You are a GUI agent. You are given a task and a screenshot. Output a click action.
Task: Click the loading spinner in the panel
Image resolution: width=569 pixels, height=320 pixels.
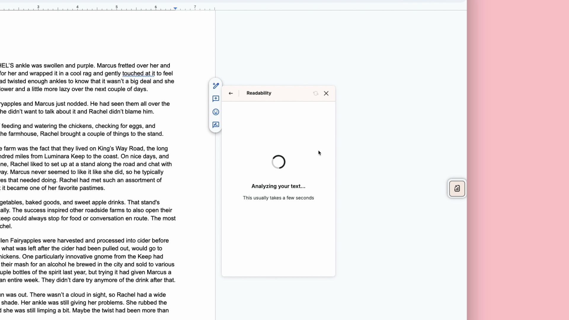coord(278,162)
